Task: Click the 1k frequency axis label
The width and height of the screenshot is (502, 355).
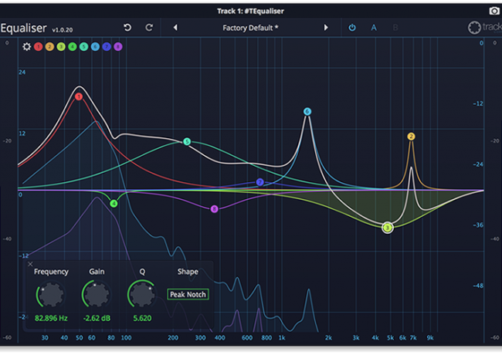Action: tap(282, 338)
